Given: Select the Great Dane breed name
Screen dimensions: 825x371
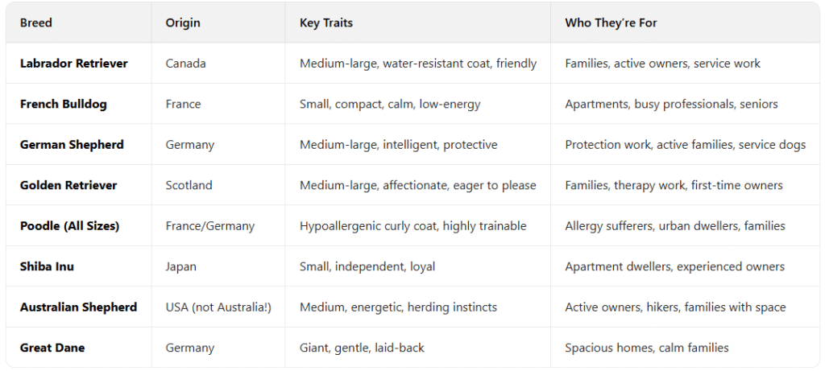Looking at the screenshot, I should pos(52,348).
